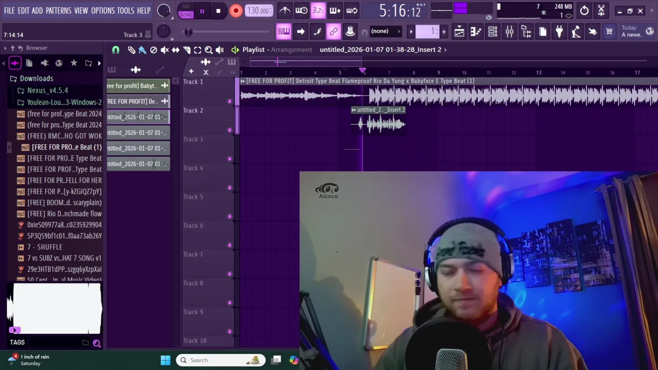Pause playback
Viewport: 658px width, 370px height.
pos(202,11)
